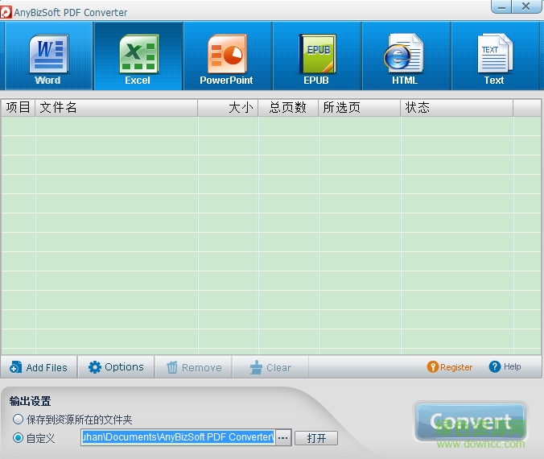
Task: Click the 状态 column header
Action: (456, 108)
